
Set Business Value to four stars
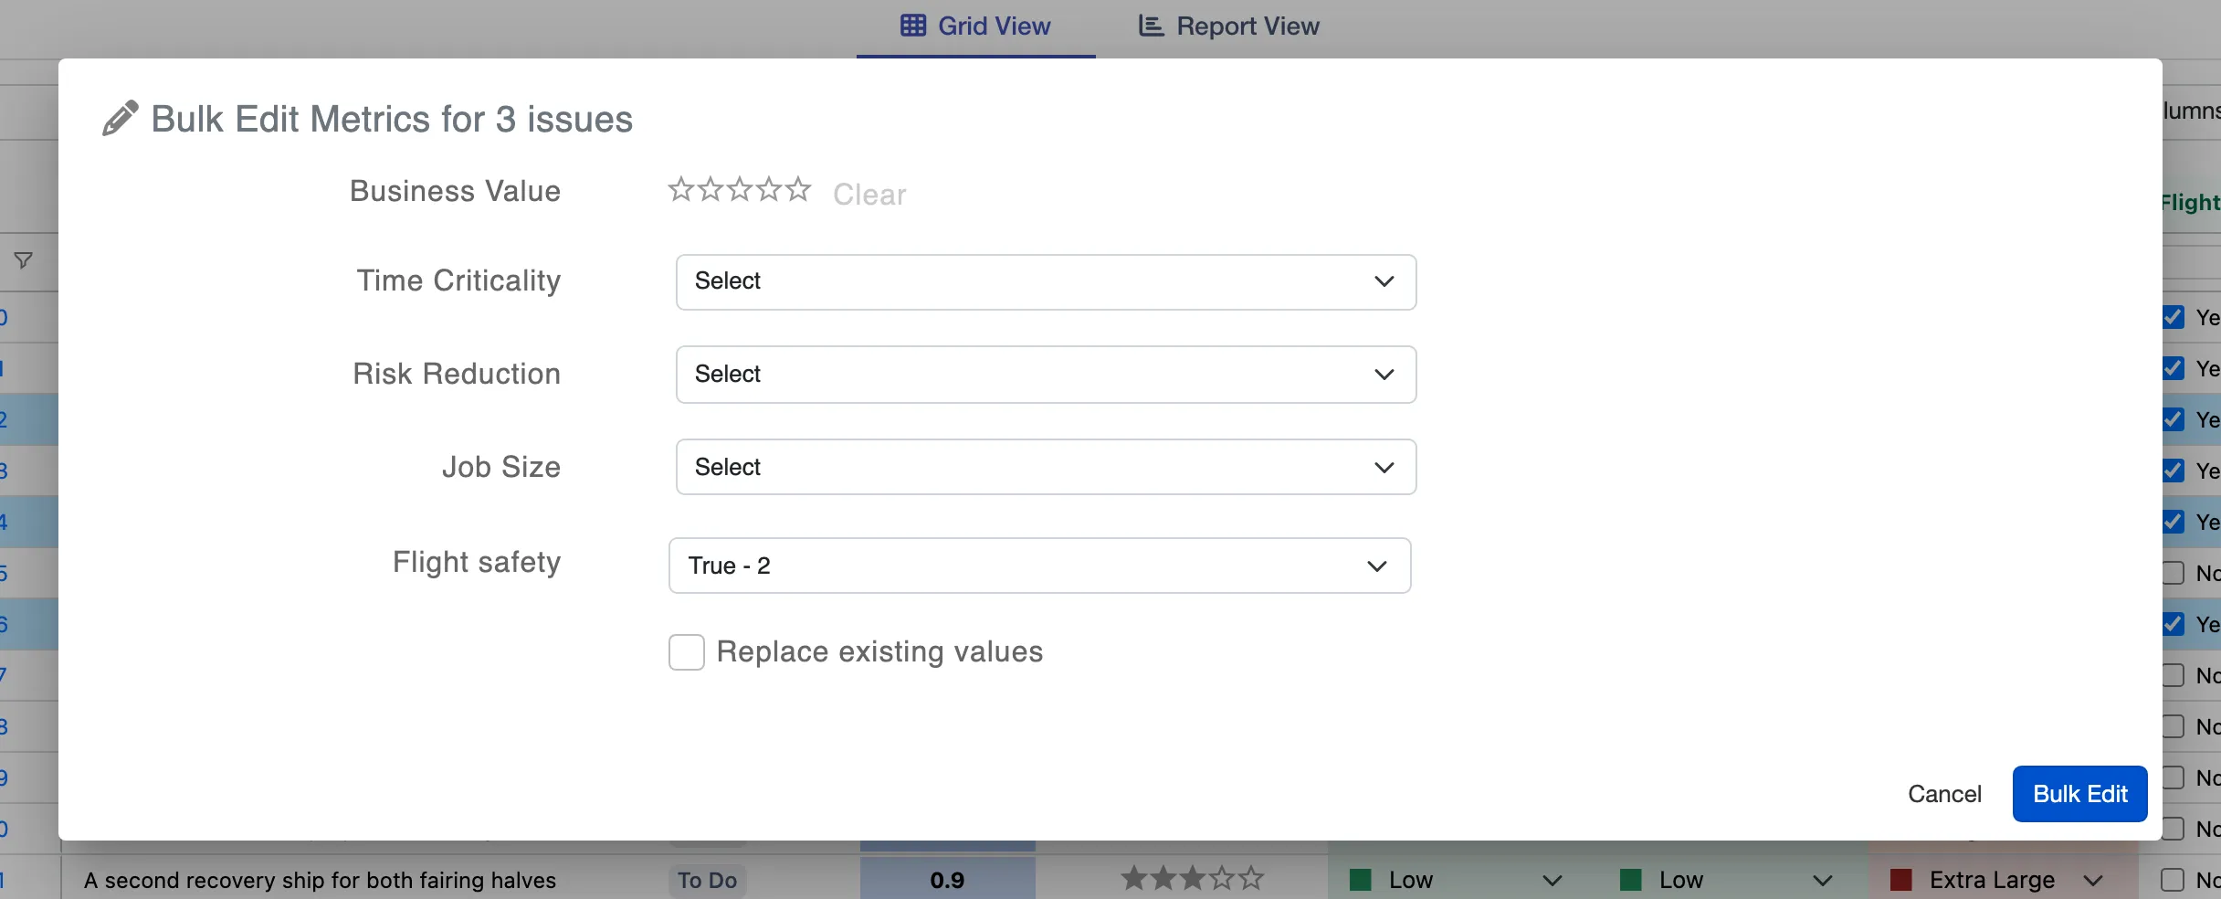pyautogui.click(x=769, y=189)
